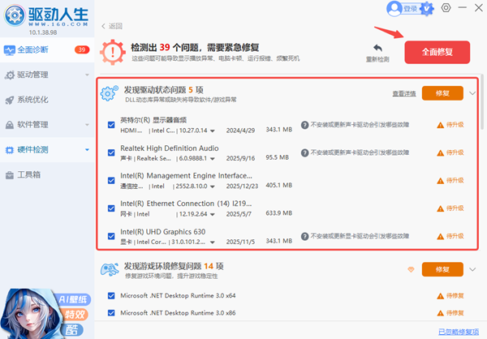Screen dimensions: 487x339
Task: Expand the game environment issues section chevron
Action: [x=472, y=269]
